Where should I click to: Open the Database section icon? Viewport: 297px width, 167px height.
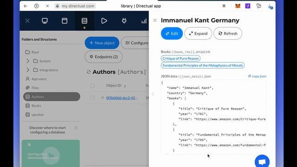click(x=84, y=21)
